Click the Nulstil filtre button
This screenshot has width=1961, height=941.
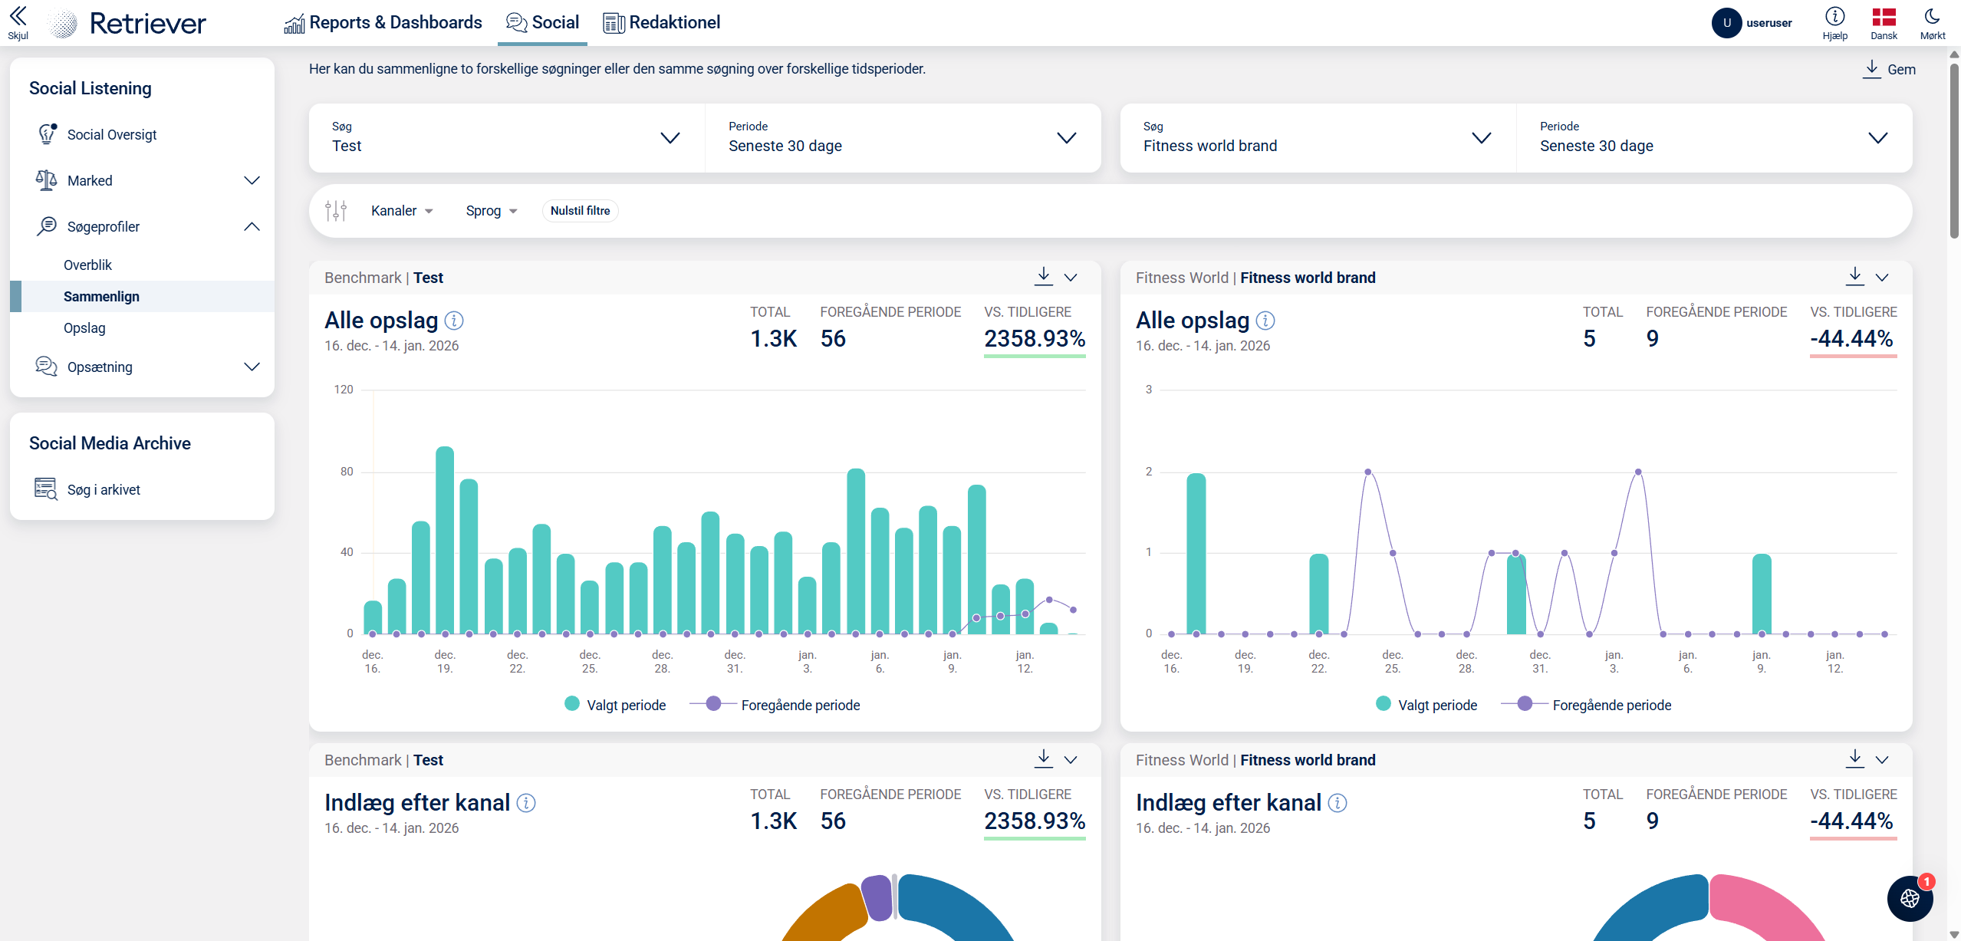pyautogui.click(x=580, y=211)
